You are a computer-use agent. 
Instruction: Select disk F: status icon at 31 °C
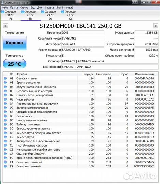3,12
